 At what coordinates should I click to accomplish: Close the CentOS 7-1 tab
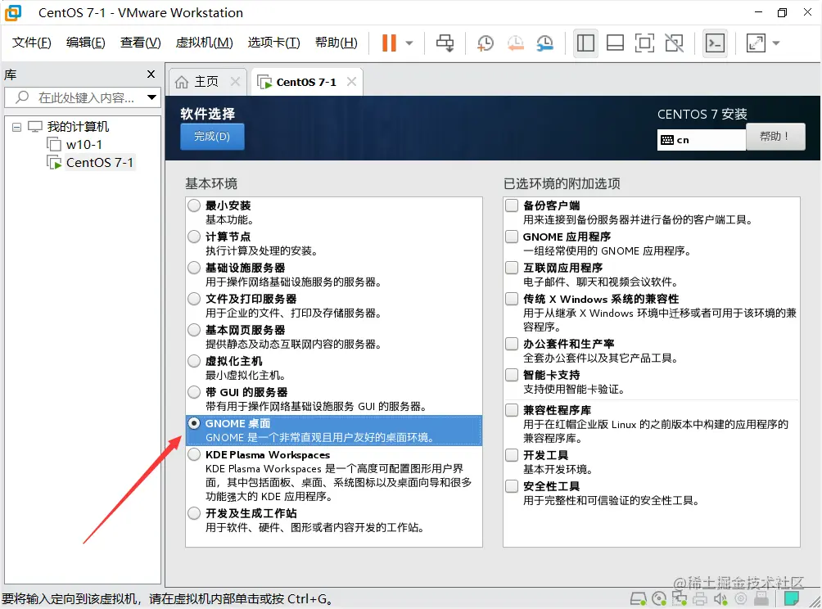click(x=352, y=81)
